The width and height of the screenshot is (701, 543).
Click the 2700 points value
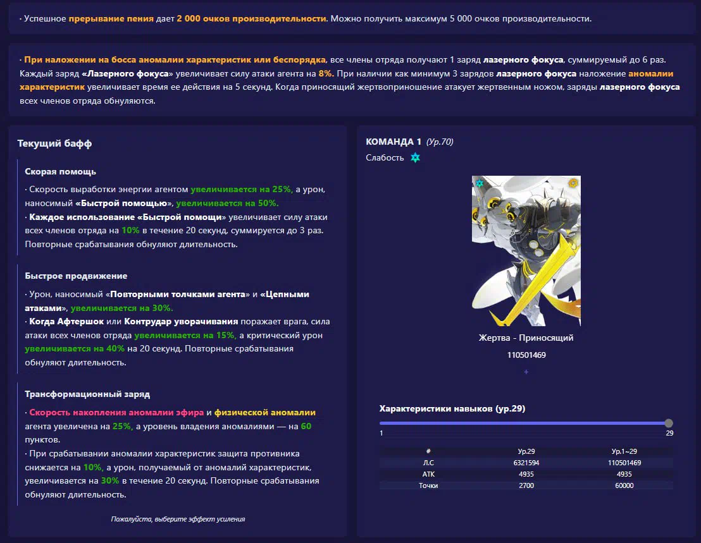(526, 485)
